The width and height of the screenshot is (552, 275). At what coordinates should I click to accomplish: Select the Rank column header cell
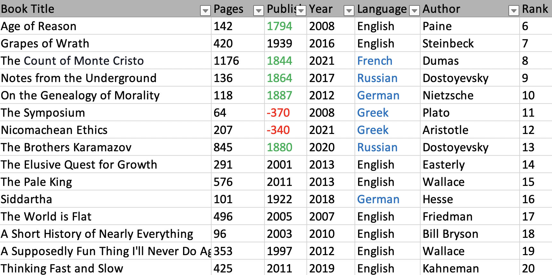tap(535, 9)
